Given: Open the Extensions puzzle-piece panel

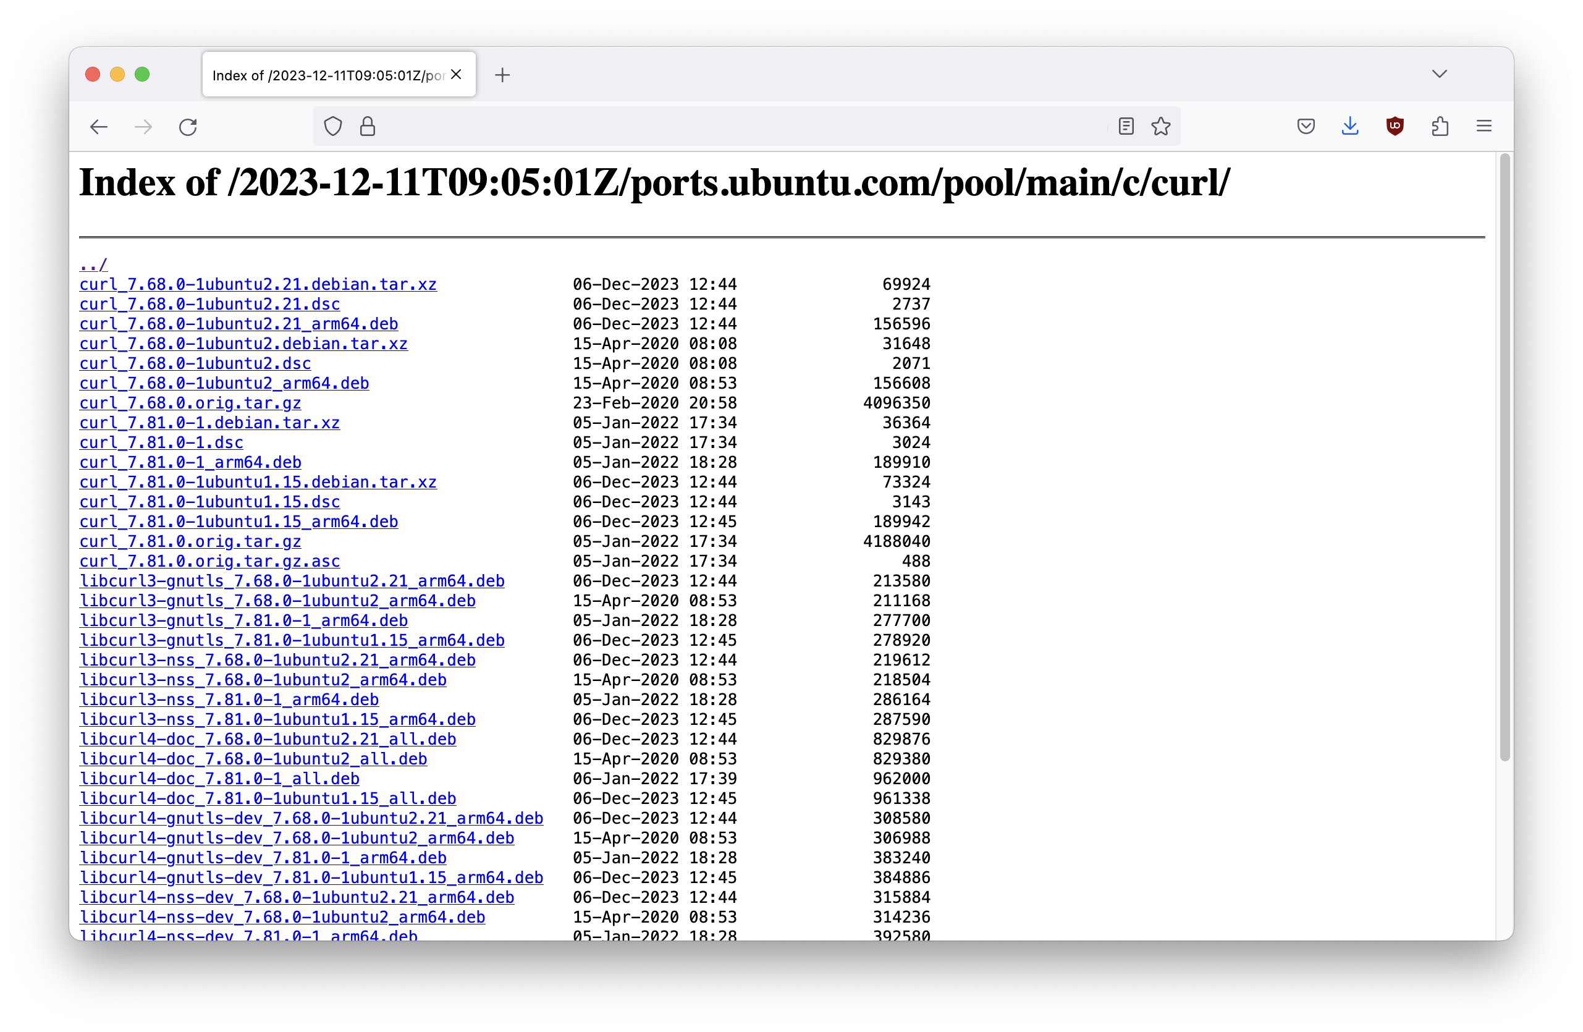Looking at the screenshot, I should [x=1440, y=126].
